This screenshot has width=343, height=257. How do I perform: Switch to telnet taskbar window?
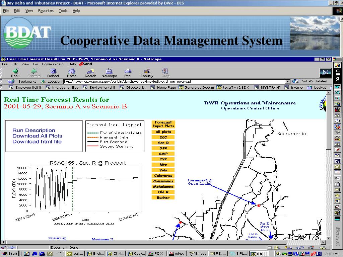coord(177,254)
